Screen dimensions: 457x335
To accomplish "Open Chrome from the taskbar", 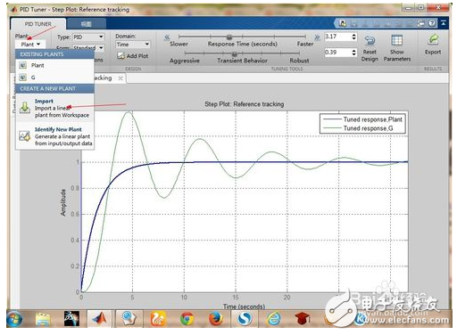I will point(187,319).
